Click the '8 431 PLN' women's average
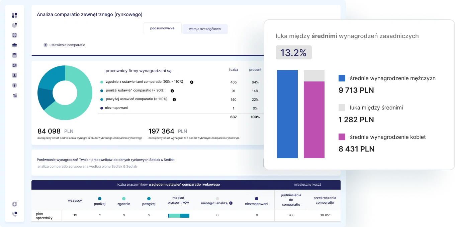 pos(357,149)
